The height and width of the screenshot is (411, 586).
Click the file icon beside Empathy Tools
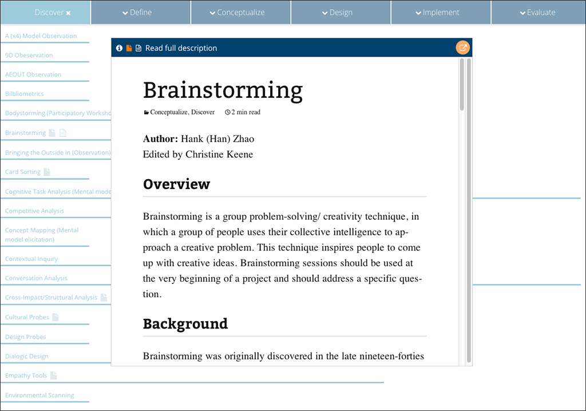(53, 376)
